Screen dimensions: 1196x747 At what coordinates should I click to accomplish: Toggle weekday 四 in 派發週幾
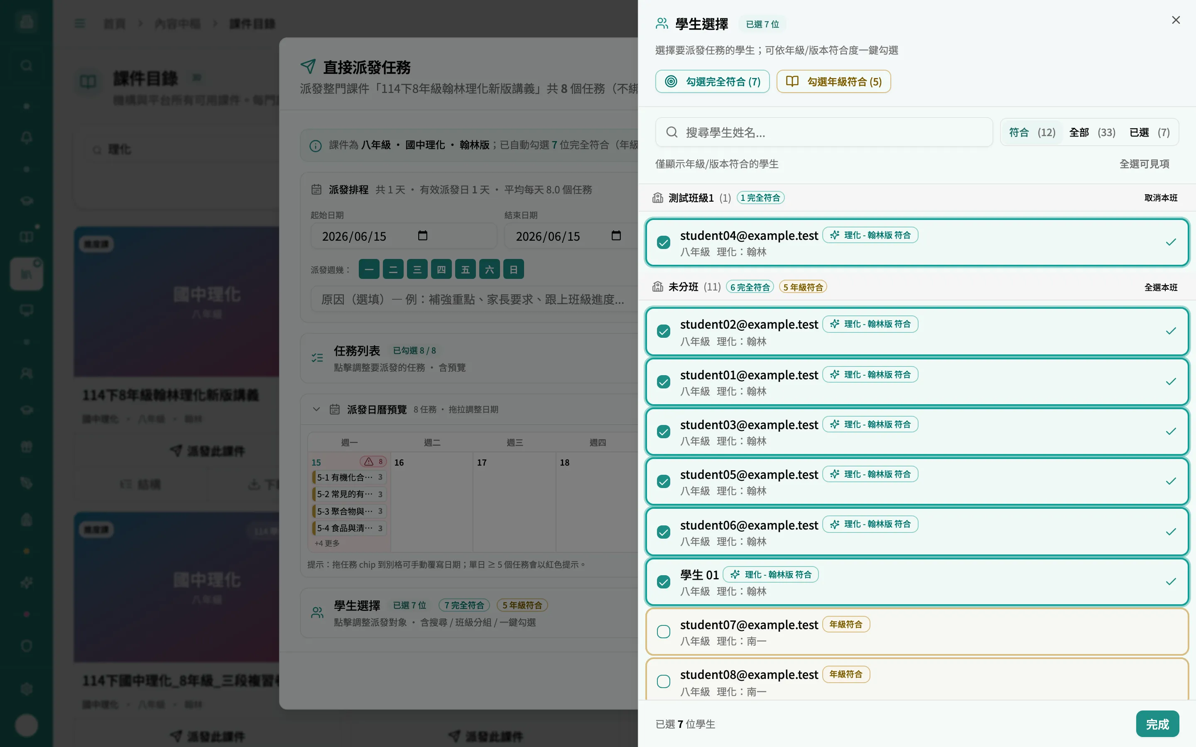pyautogui.click(x=441, y=269)
